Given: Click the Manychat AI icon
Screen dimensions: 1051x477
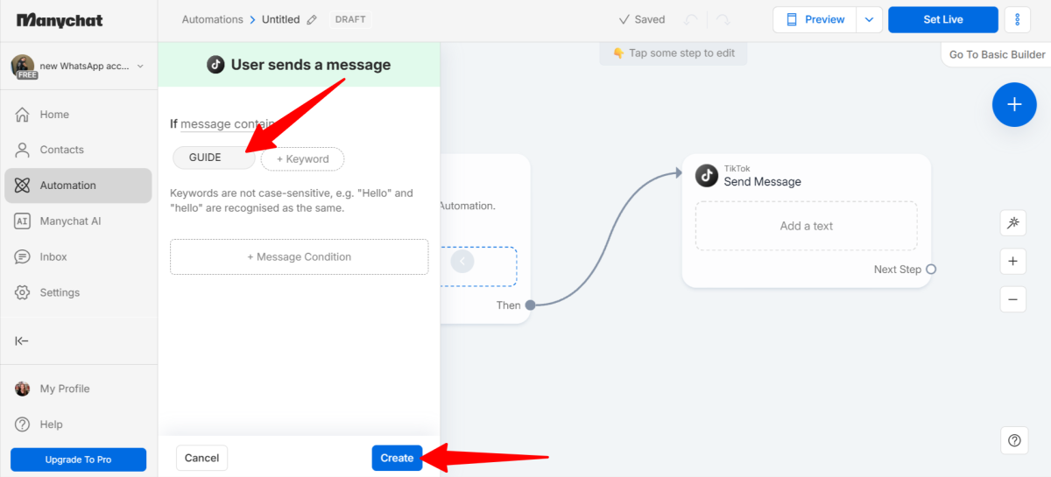Looking at the screenshot, I should pos(23,221).
